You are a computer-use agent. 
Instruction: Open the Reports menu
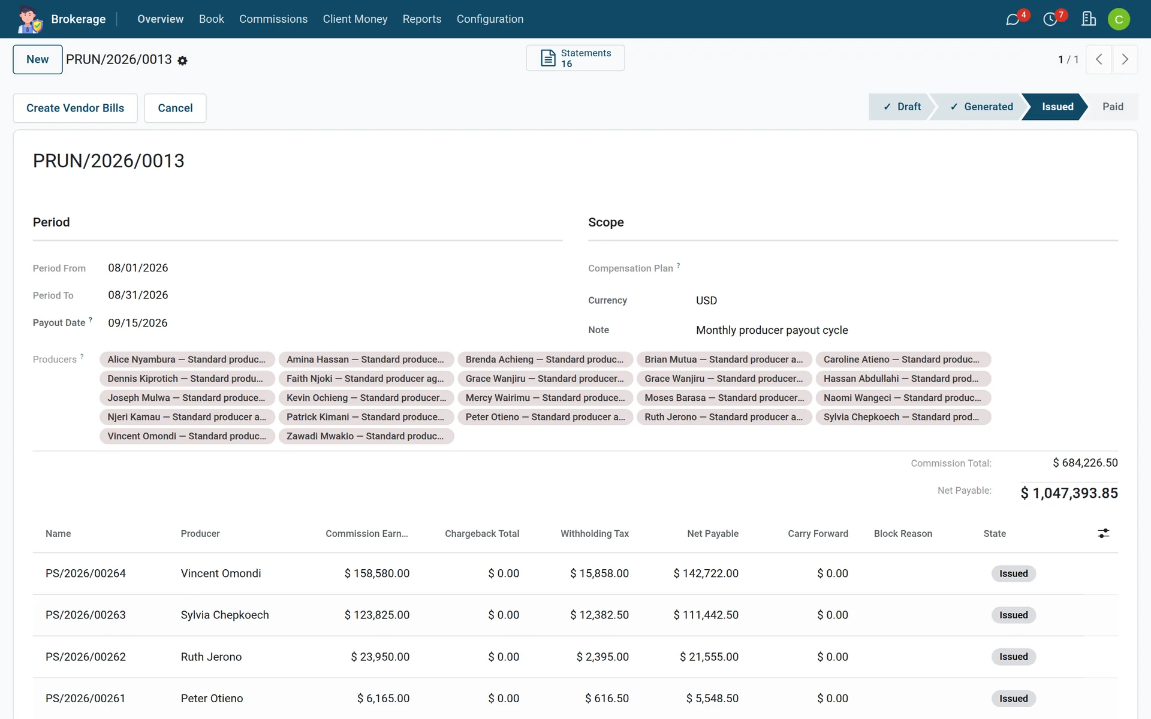click(422, 19)
